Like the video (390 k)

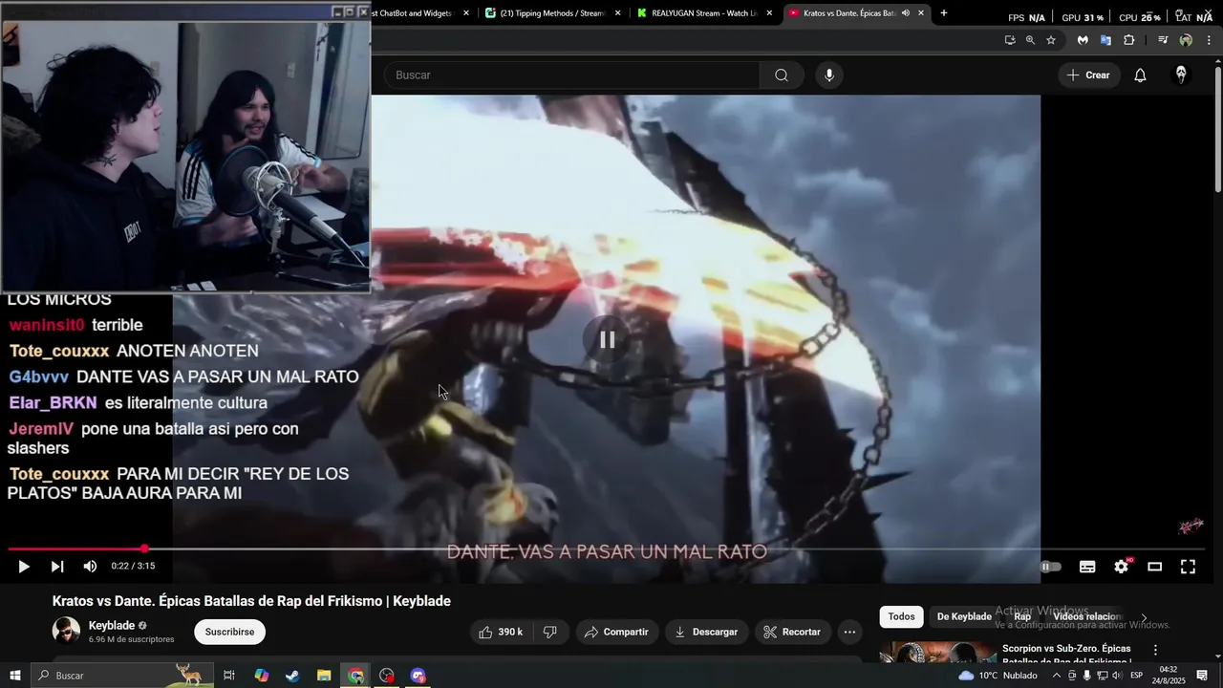click(501, 632)
